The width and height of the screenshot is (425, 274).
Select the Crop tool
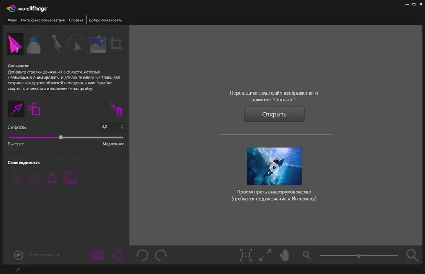pos(116,44)
